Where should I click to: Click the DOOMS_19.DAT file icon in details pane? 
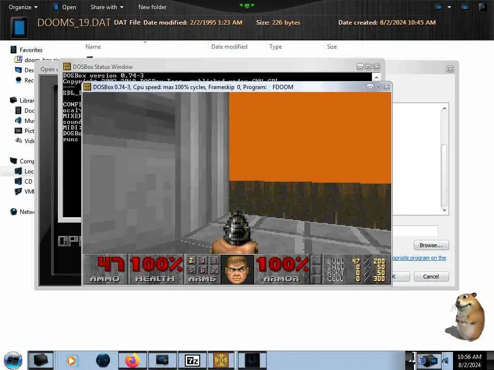(19, 27)
